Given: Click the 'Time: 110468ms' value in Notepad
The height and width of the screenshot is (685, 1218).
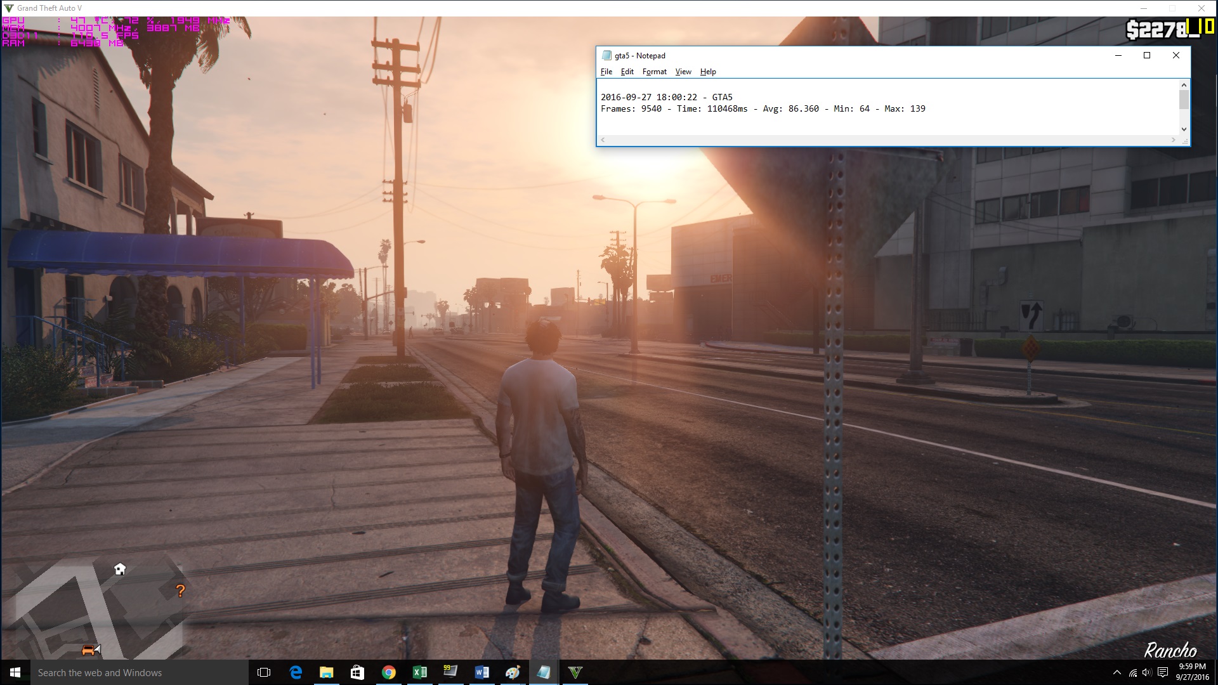Looking at the screenshot, I should click(712, 108).
